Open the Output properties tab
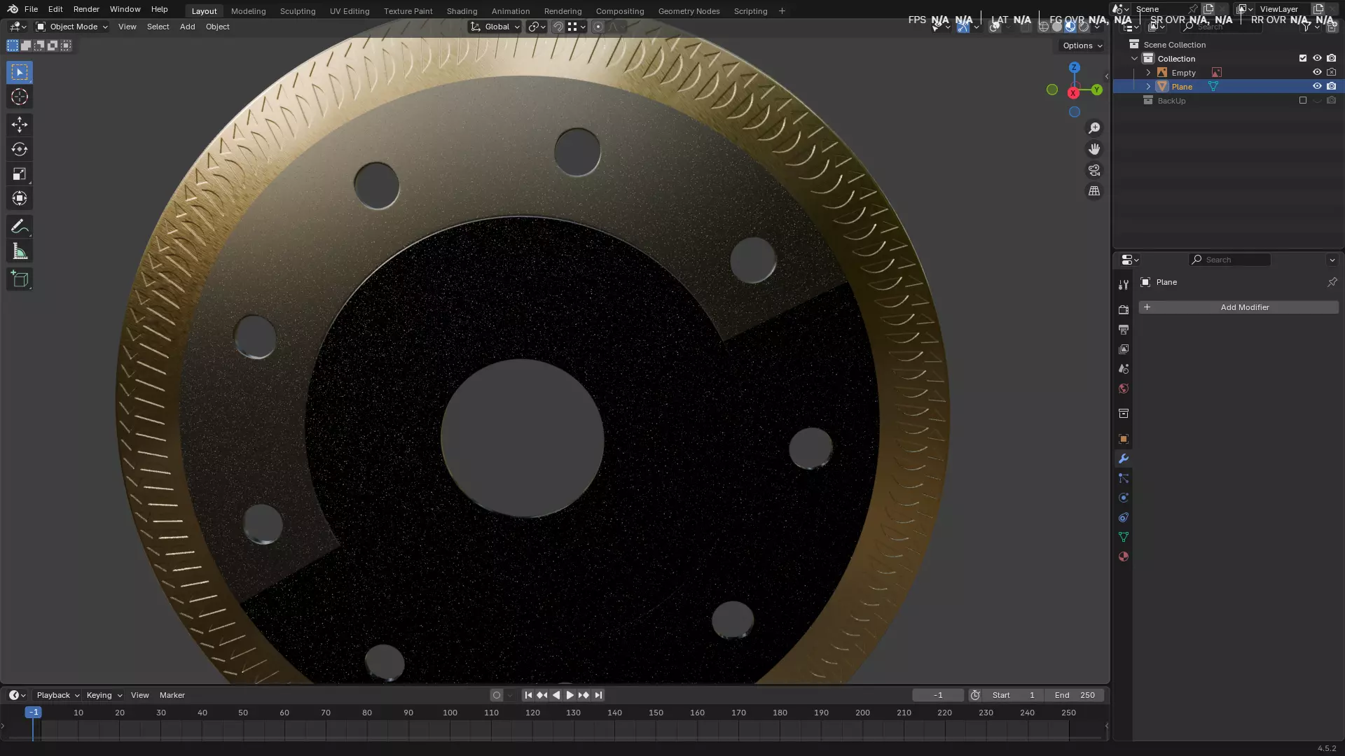The height and width of the screenshot is (756, 1345). pos(1124,330)
